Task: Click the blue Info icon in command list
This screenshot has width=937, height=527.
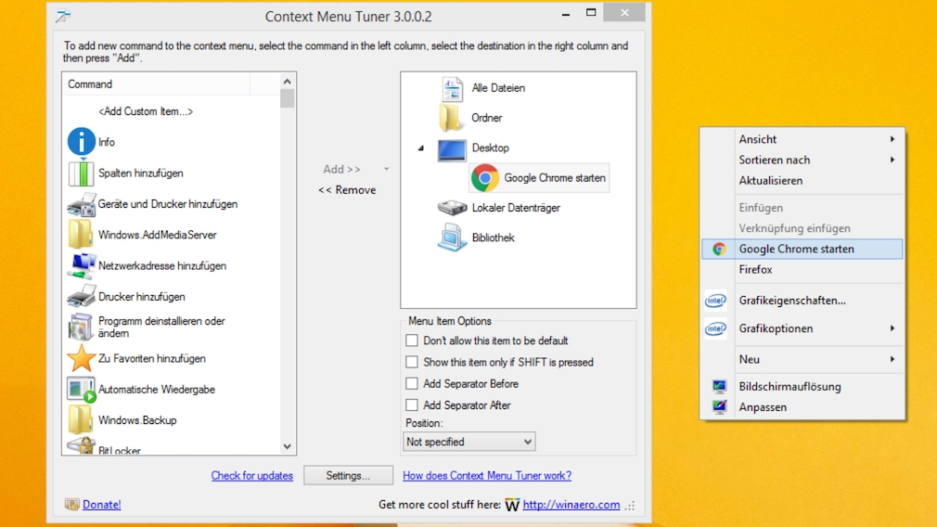Action: point(82,142)
